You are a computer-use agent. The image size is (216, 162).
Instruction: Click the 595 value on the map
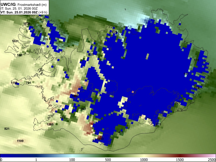(x=196, y=60)
